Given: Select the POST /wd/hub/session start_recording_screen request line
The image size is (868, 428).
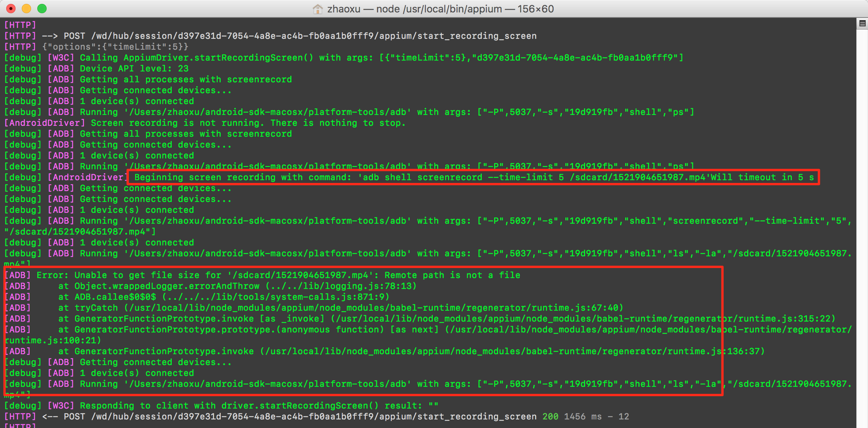Looking at the screenshot, I should pyautogui.click(x=272, y=36).
